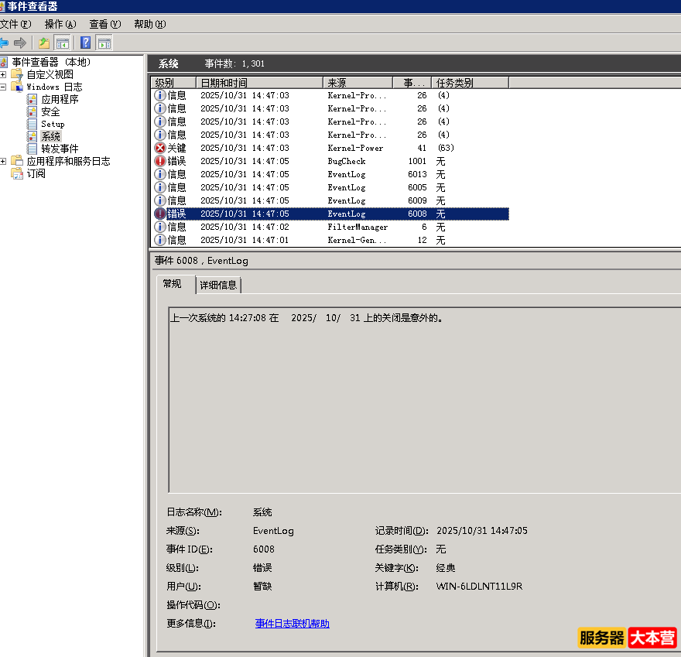This screenshot has width=681, height=657.
Task: Toggle the action pane visibility icon
Action: [x=104, y=43]
